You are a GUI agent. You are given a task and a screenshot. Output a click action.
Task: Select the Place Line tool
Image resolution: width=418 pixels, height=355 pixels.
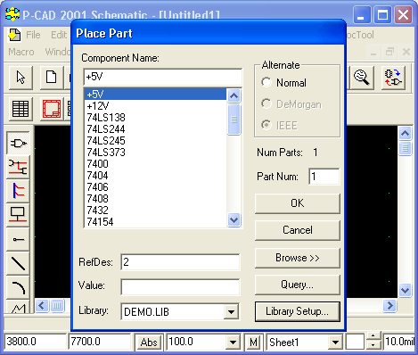[x=18, y=263]
